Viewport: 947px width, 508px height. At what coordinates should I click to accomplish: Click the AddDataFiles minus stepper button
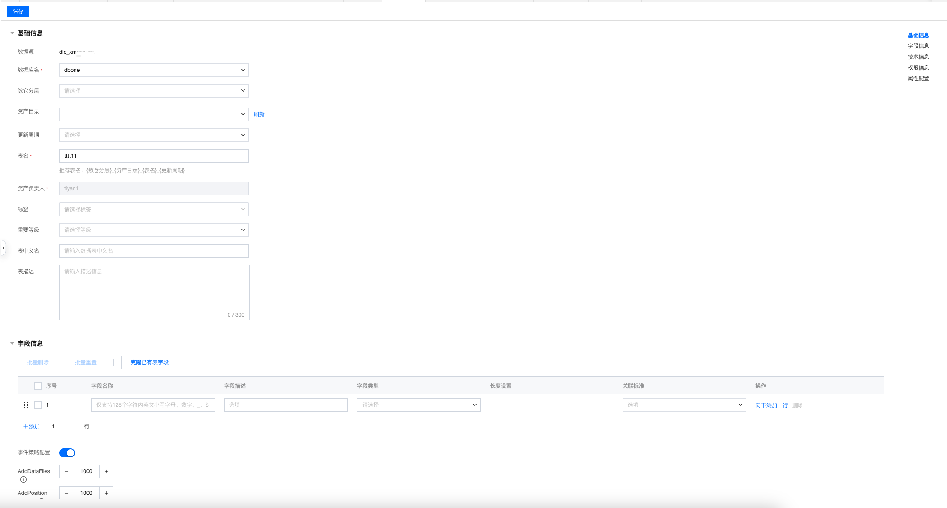pyautogui.click(x=66, y=471)
